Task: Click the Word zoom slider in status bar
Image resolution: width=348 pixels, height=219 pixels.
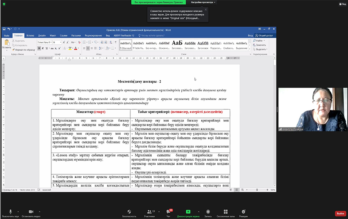Action: click(x=257, y=190)
